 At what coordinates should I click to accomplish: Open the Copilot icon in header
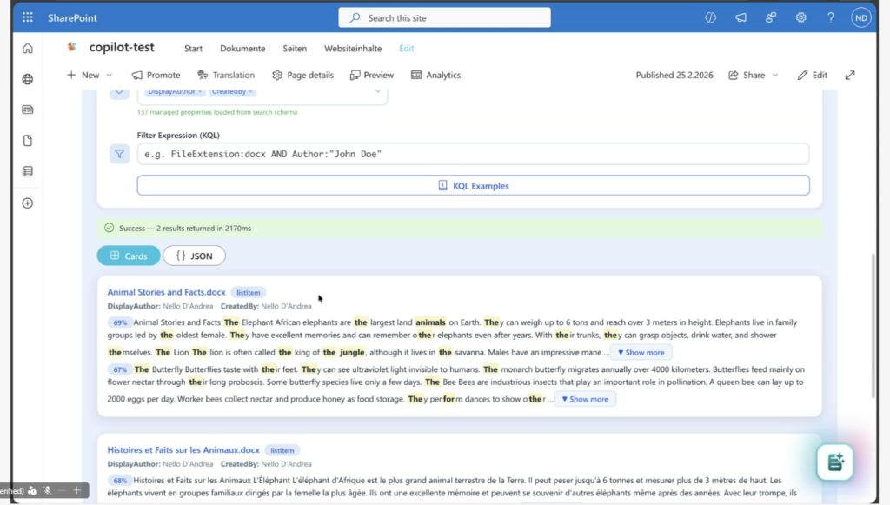(710, 17)
